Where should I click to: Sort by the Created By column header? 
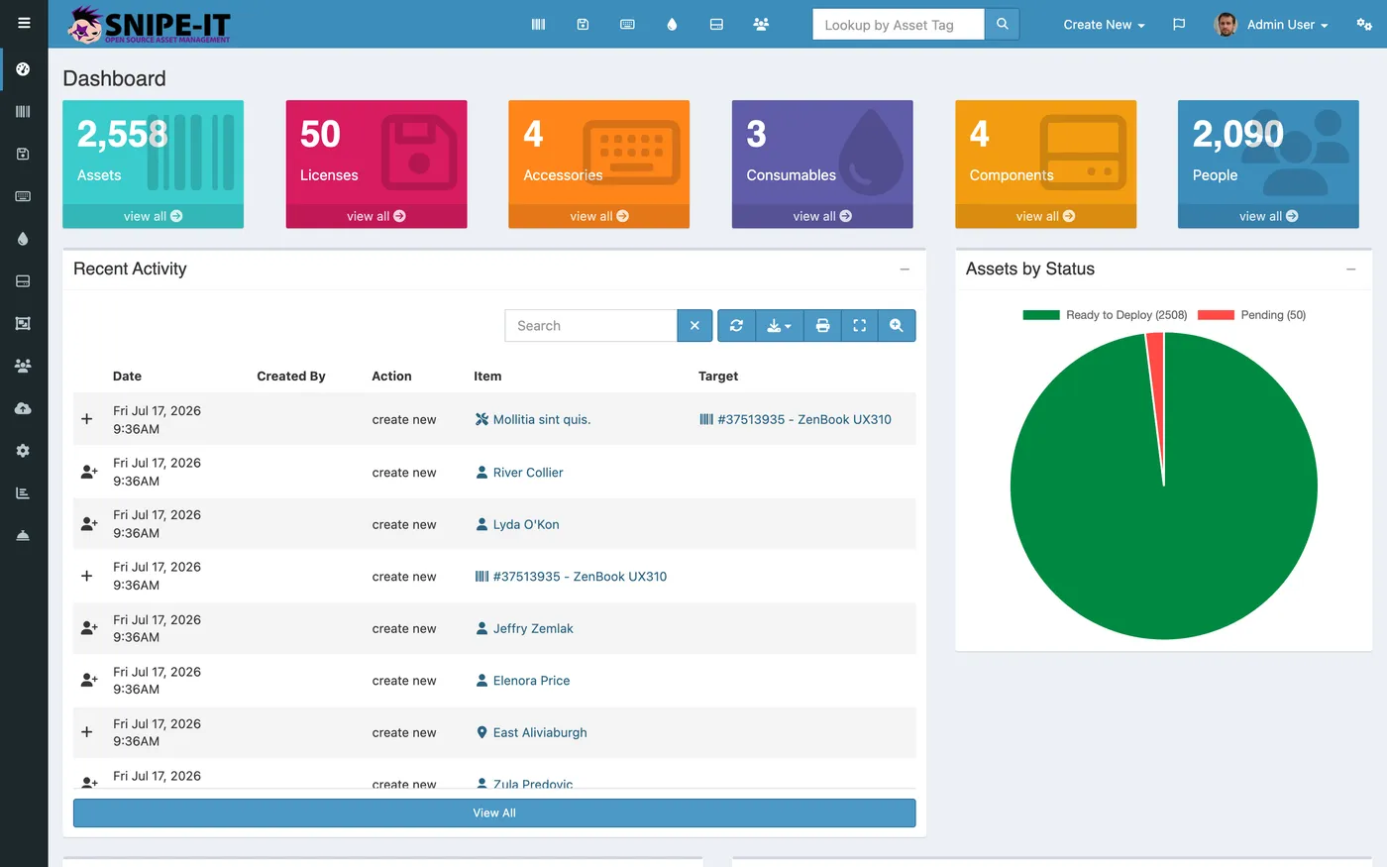pos(291,377)
